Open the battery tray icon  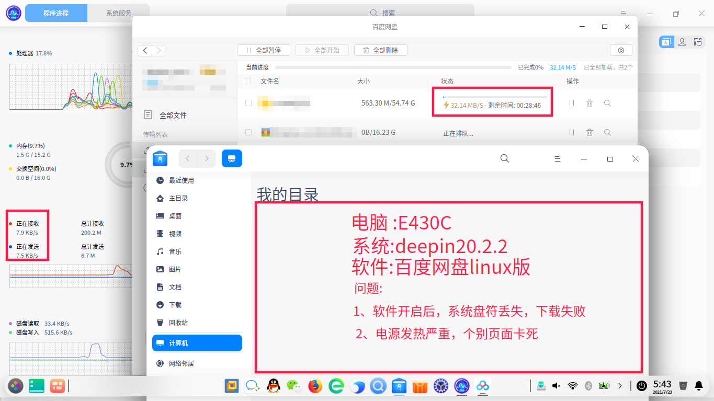604,386
